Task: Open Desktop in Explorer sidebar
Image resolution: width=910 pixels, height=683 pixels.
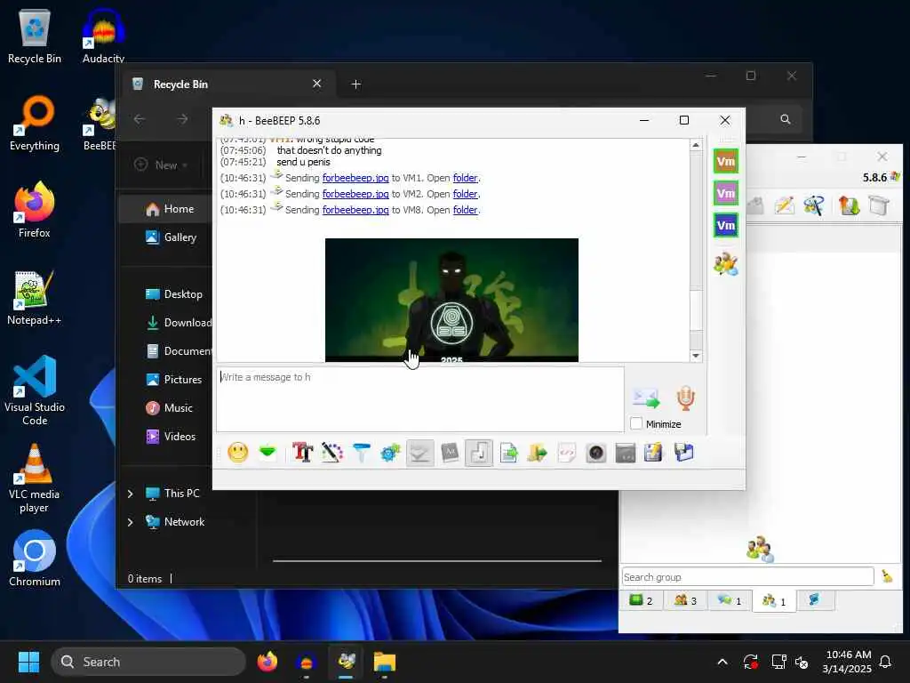Action: (x=173, y=293)
